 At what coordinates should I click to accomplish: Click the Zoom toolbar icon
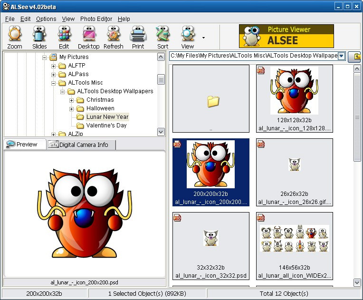click(15, 37)
